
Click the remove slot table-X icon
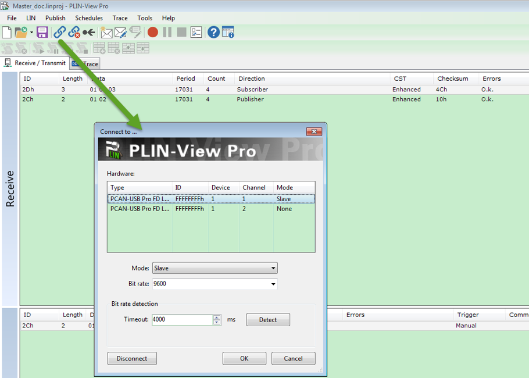click(x=114, y=48)
